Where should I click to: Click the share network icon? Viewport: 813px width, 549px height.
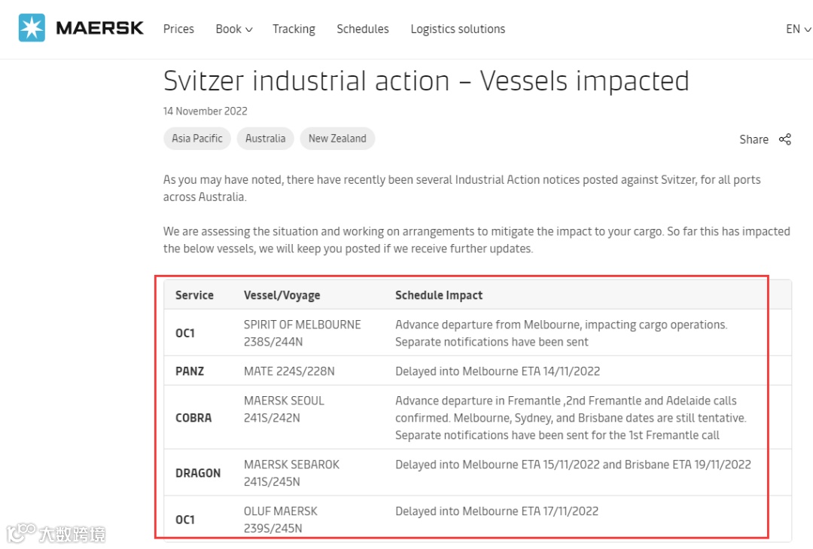[x=785, y=139]
